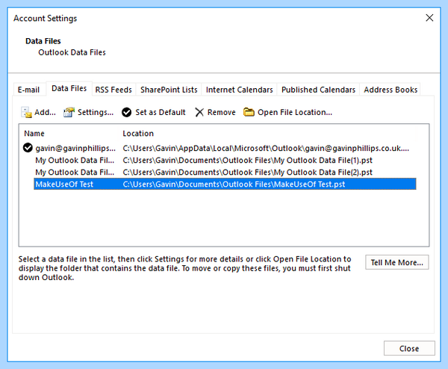The width and height of the screenshot is (448, 369).
Task: Click the default checkmark beside gavin@gavinphillips
Action: click(x=28, y=148)
